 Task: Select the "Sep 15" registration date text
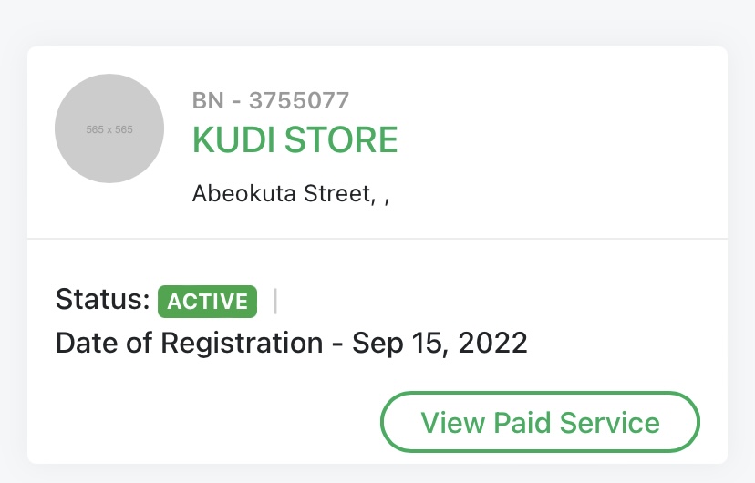coord(396,344)
